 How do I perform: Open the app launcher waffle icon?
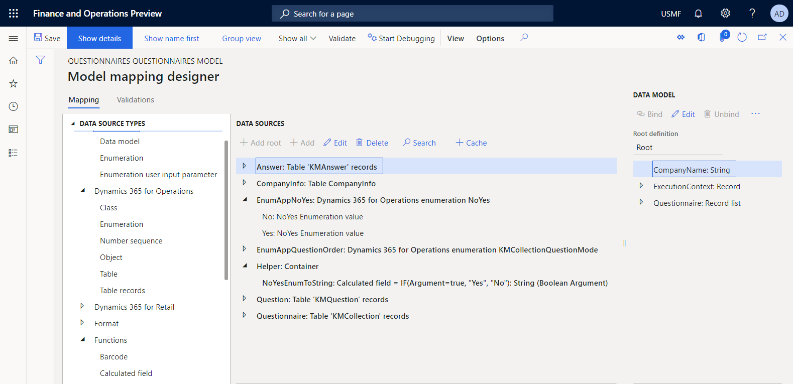coord(14,14)
